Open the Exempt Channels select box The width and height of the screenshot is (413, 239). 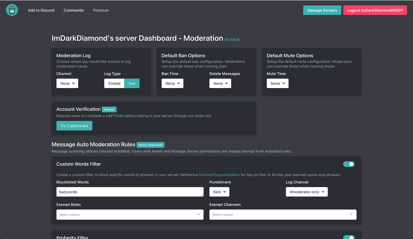(283, 214)
